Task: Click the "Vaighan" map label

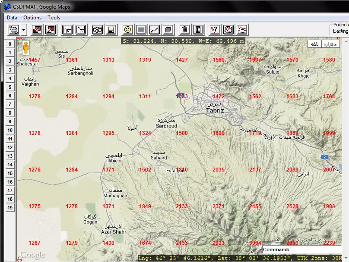Action: 30,84
